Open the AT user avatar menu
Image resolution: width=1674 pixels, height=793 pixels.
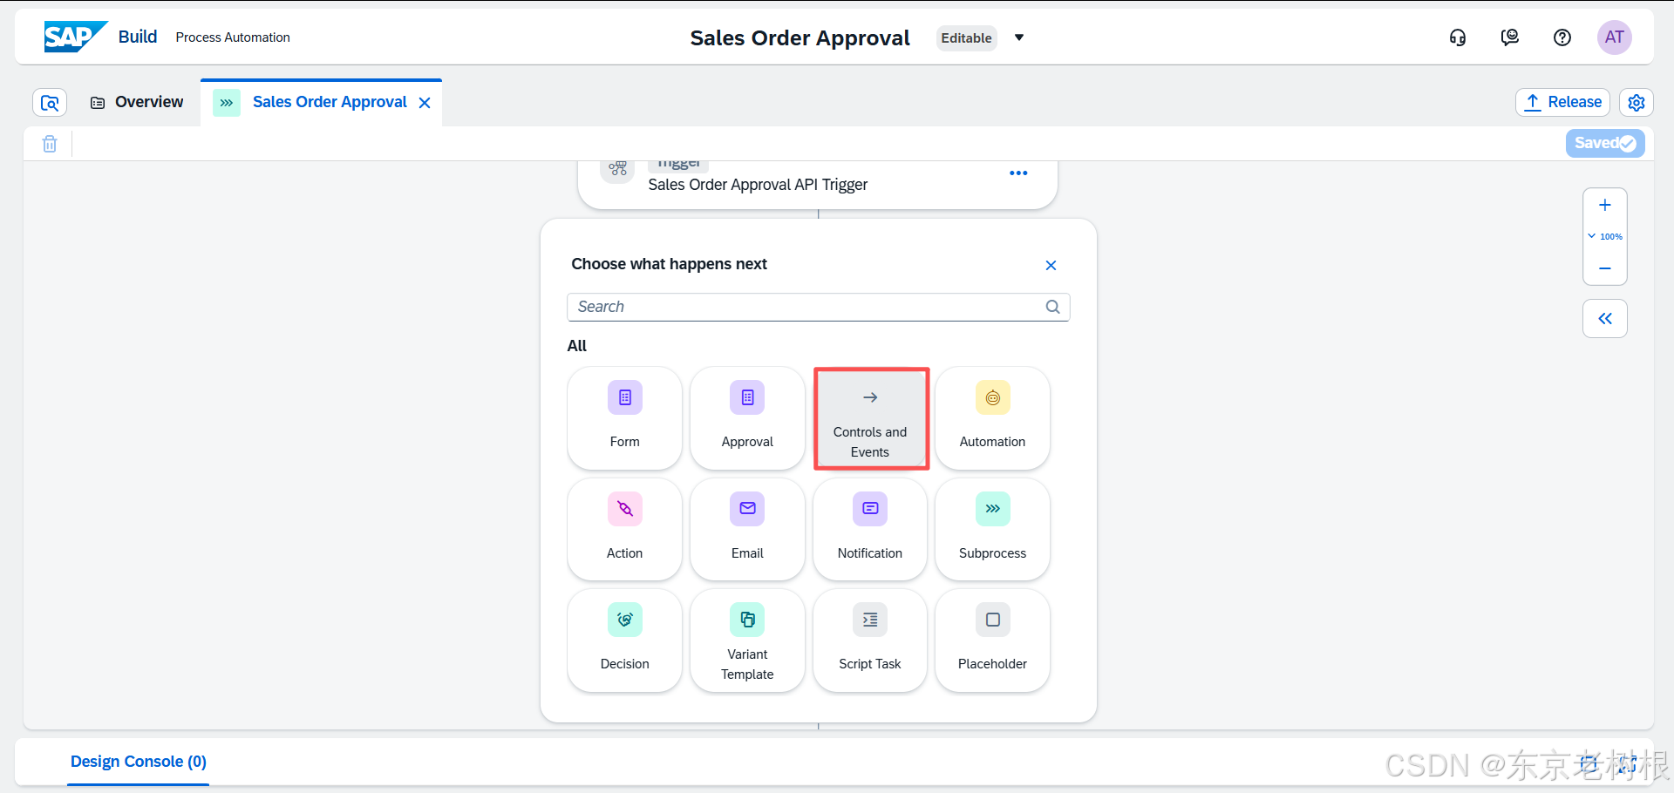pyautogui.click(x=1615, y=37)
